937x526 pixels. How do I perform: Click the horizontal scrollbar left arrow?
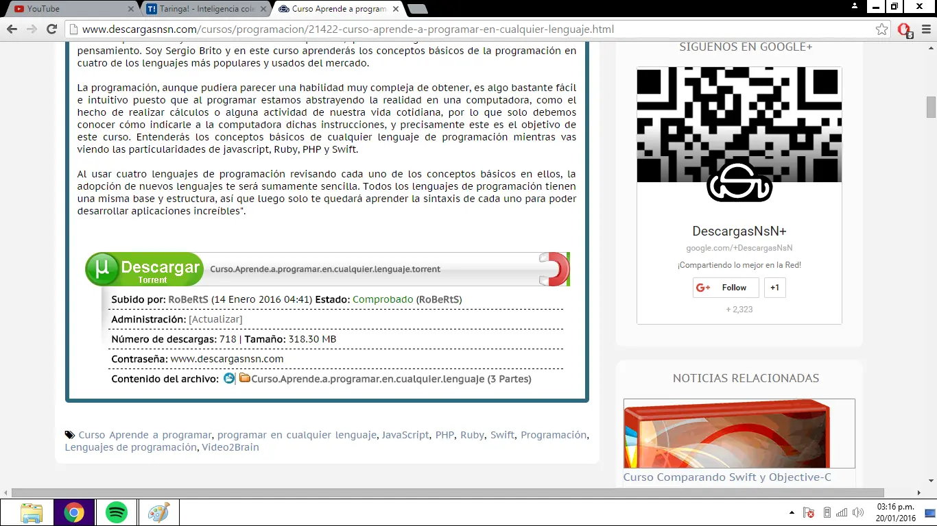(5, 492)
